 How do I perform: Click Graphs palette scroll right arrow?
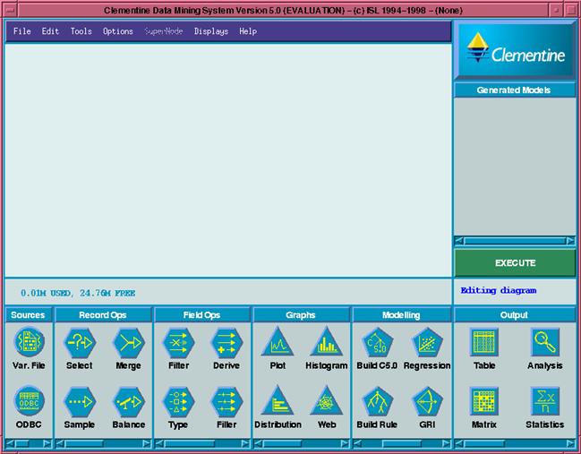[x=345, y=443]
